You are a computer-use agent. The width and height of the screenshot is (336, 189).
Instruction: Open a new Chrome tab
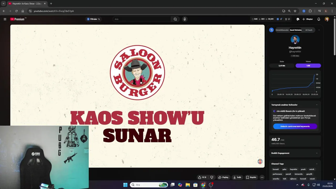tap(51, 4)
